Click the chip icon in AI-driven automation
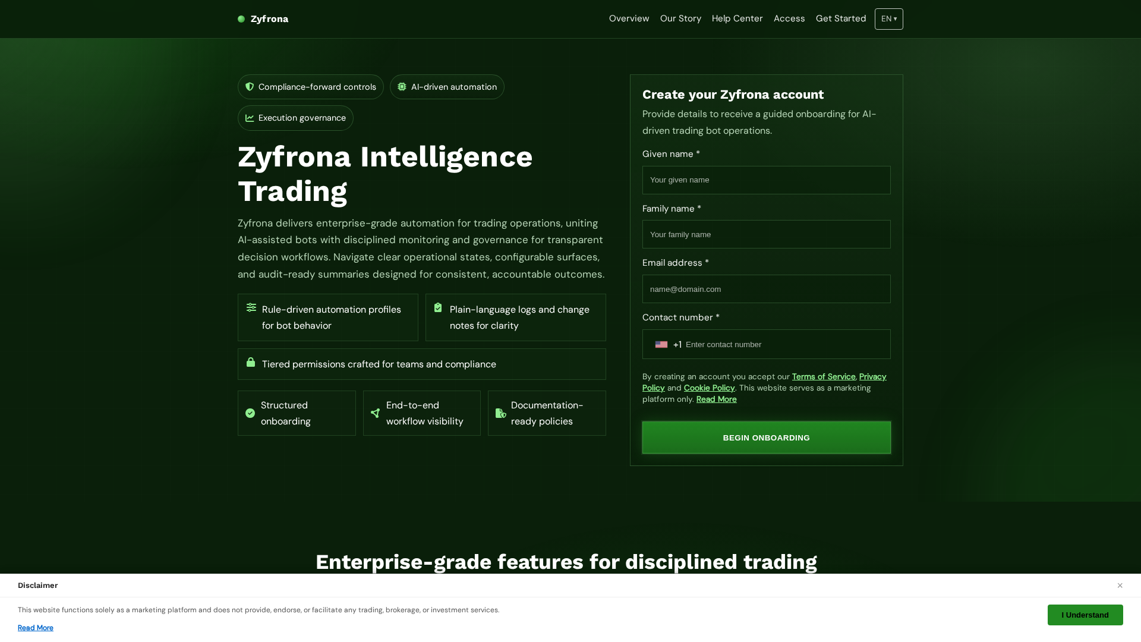This screenshot has height=642, width=1141. 402,87
